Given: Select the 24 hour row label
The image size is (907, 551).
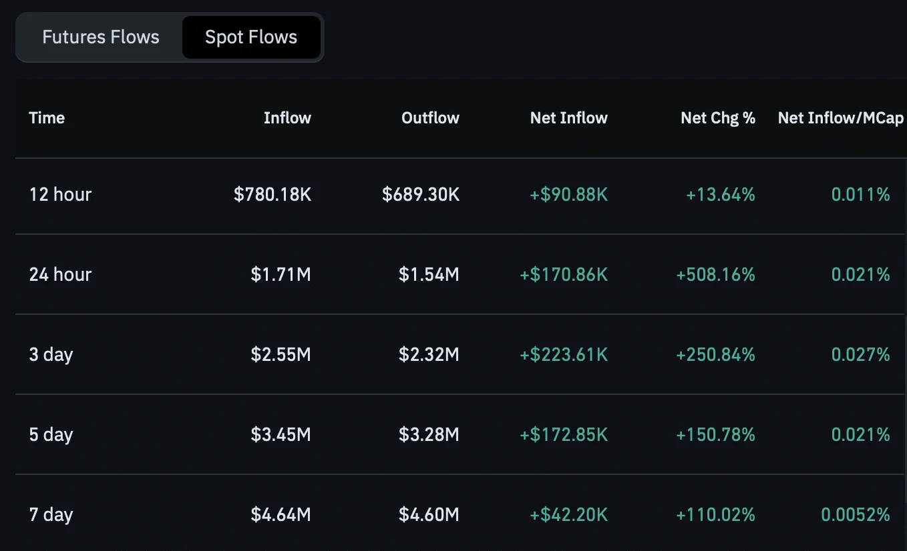Looking at the screenshot, I should click(60, 274).
